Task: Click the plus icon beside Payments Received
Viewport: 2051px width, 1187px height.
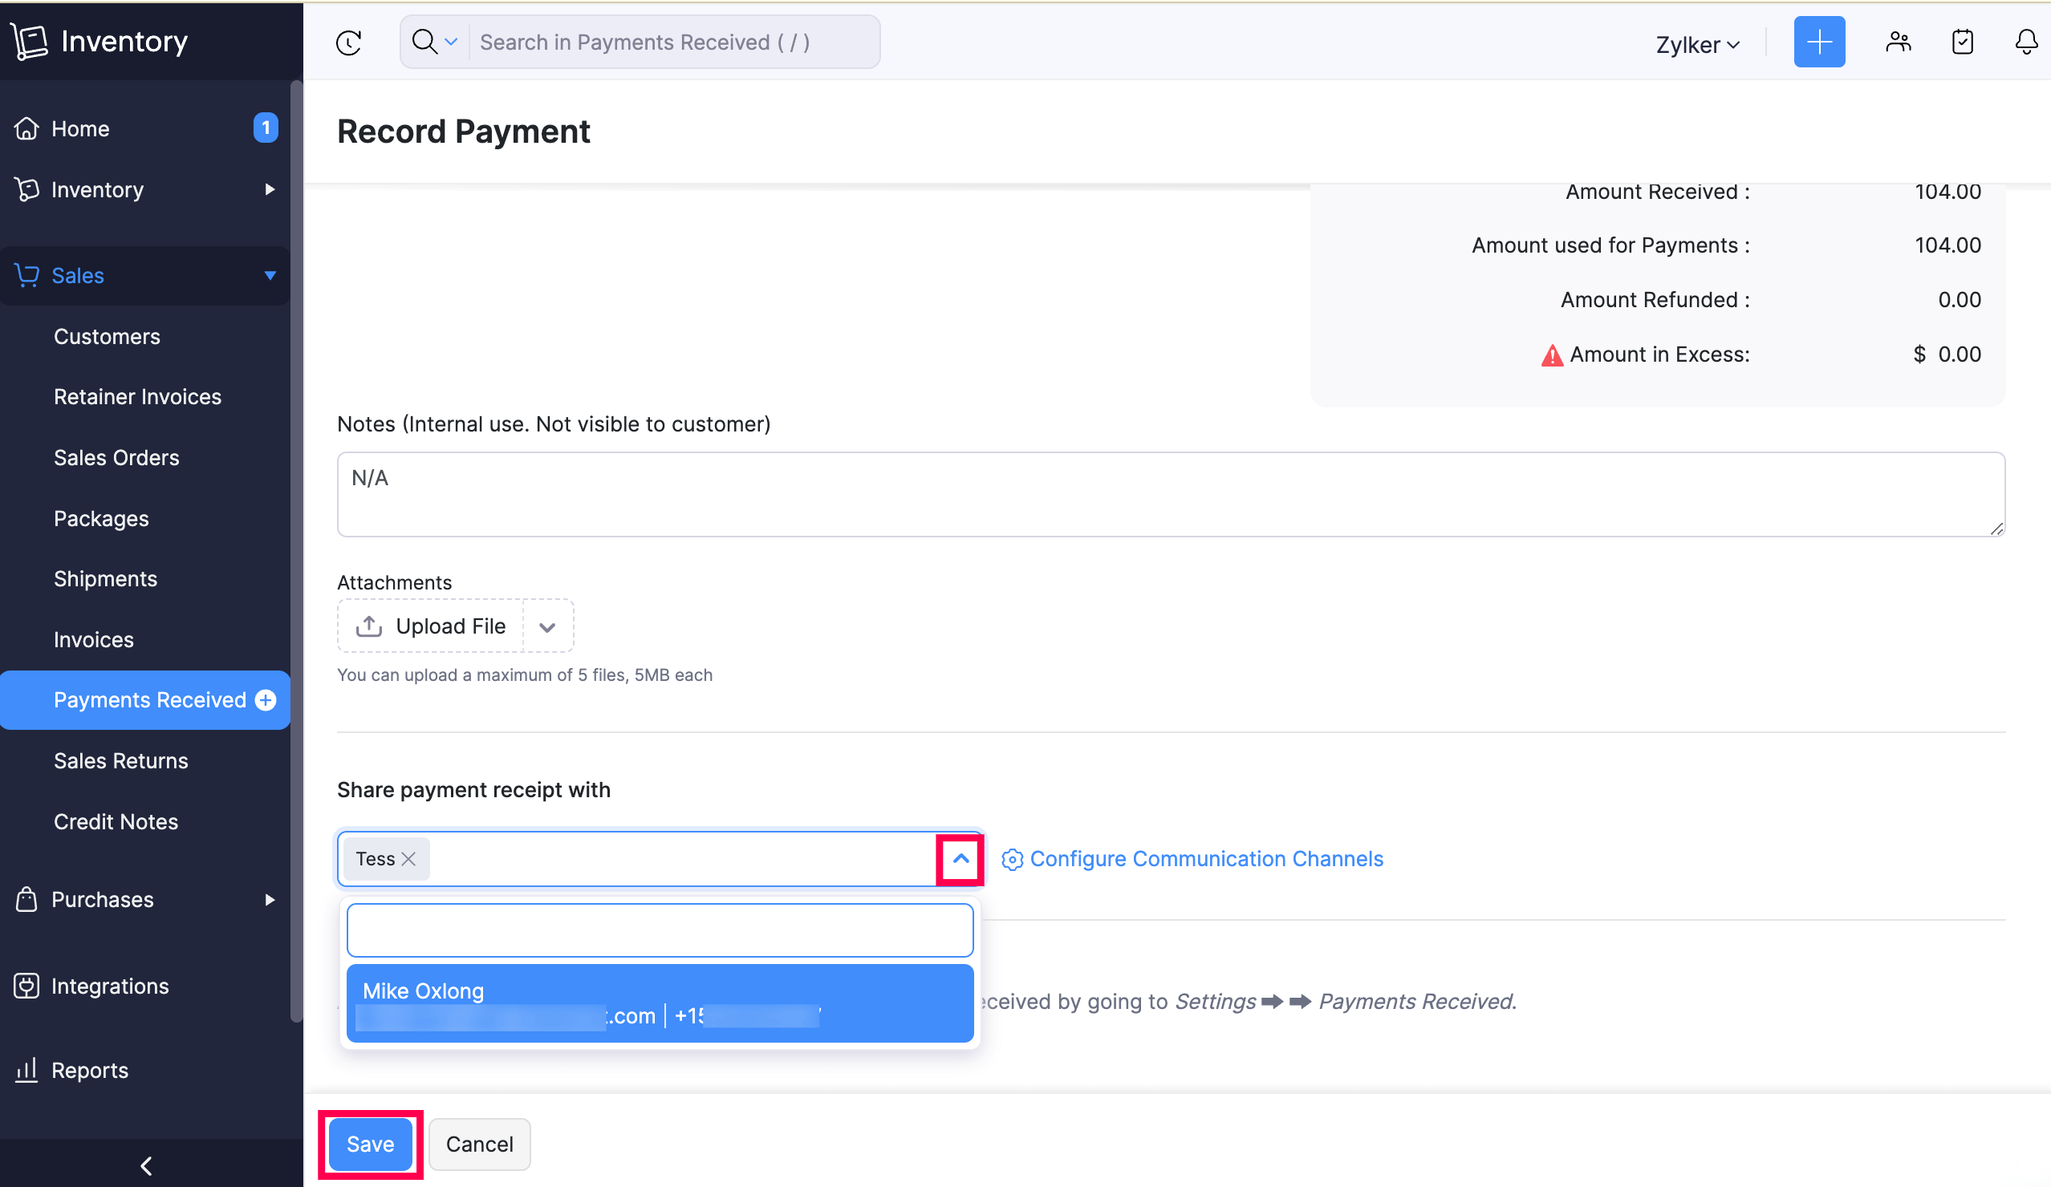Action: pyautogui.click(x=266, y=699)
